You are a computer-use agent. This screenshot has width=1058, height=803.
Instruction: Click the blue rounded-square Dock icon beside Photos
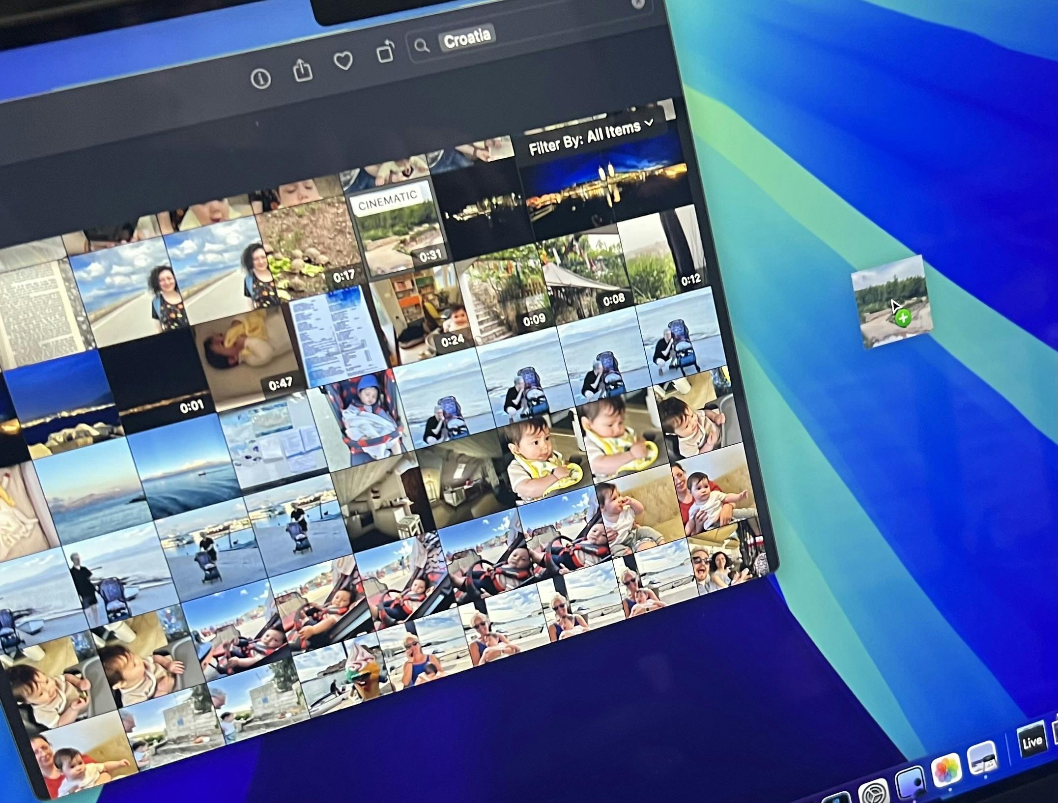tap(910, 781)
